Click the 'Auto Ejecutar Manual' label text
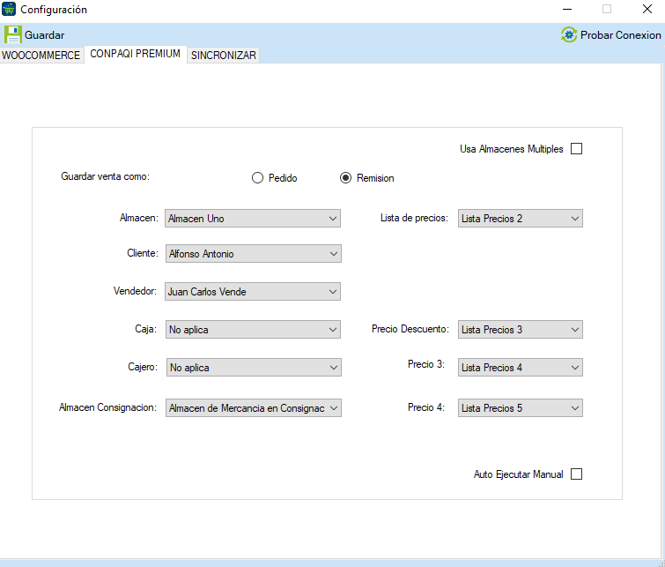The height and width of the screenshot is (567, 665). click(518, 474)
